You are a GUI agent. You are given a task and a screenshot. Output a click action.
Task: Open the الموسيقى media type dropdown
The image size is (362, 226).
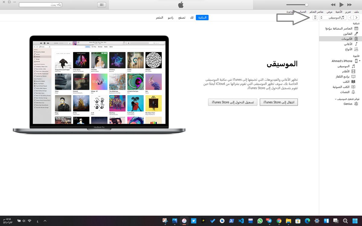point(332,18)
